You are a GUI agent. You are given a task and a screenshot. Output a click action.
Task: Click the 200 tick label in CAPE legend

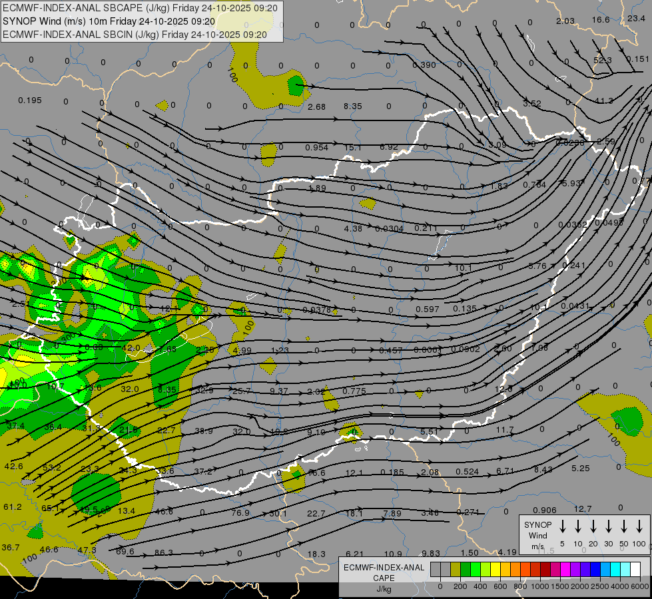coord(460,586)
